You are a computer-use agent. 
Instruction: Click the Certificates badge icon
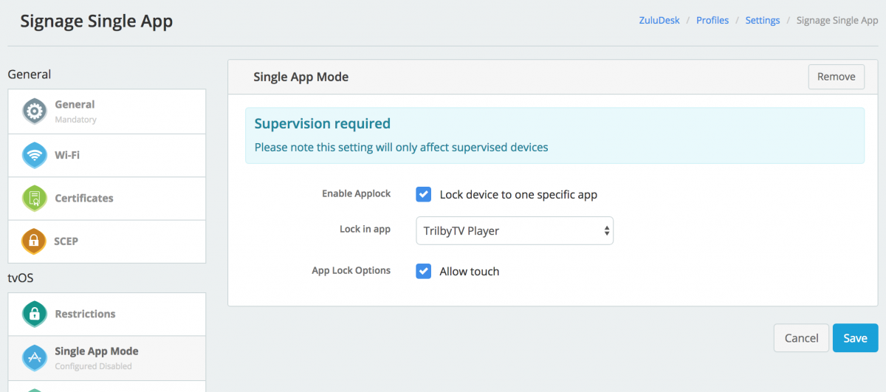tap(34, 198)
